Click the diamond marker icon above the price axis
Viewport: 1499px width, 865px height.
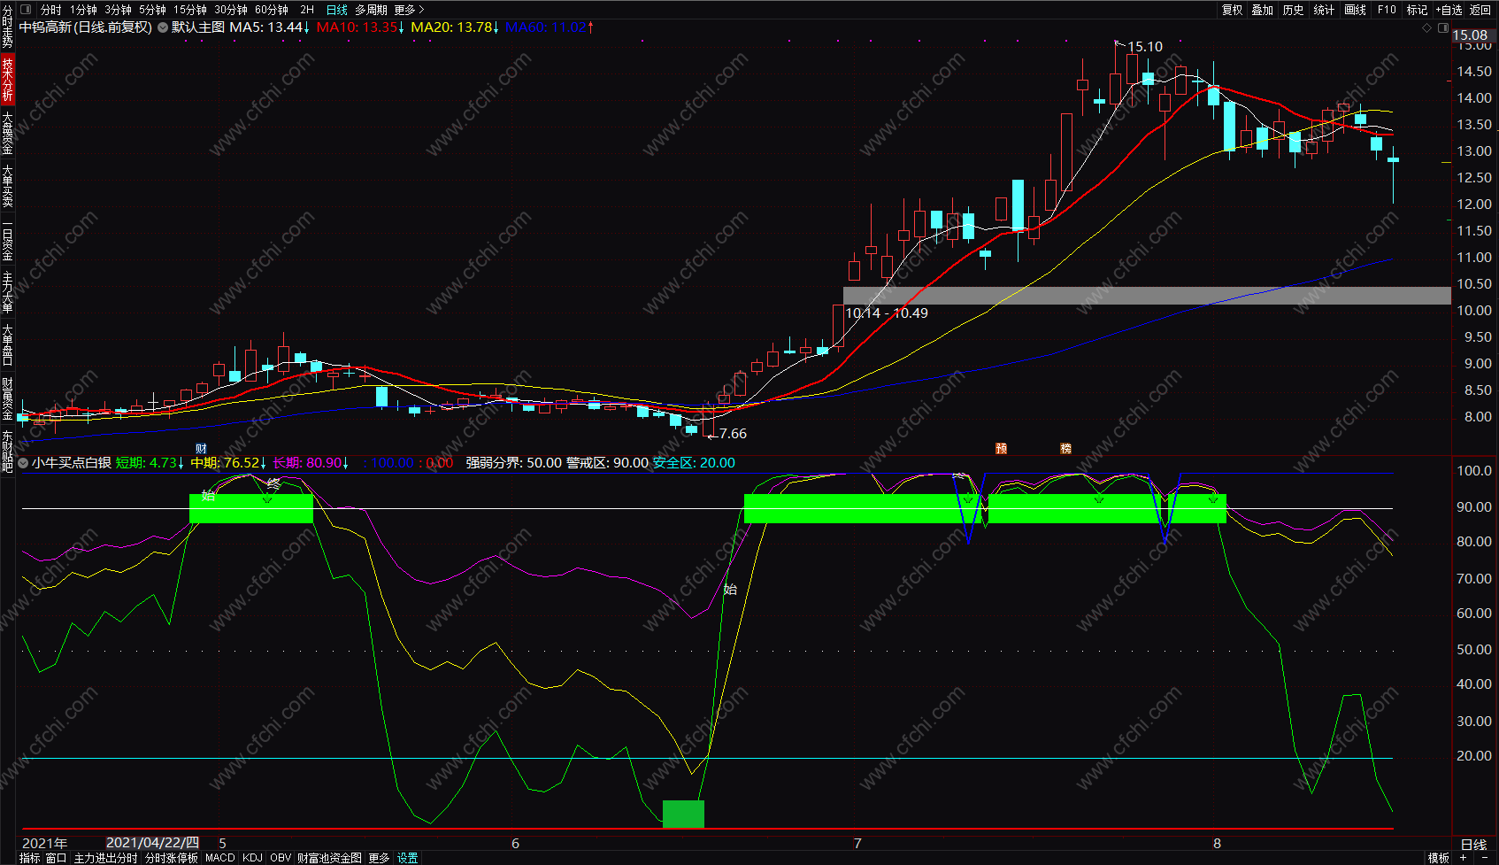[1426, 28]
